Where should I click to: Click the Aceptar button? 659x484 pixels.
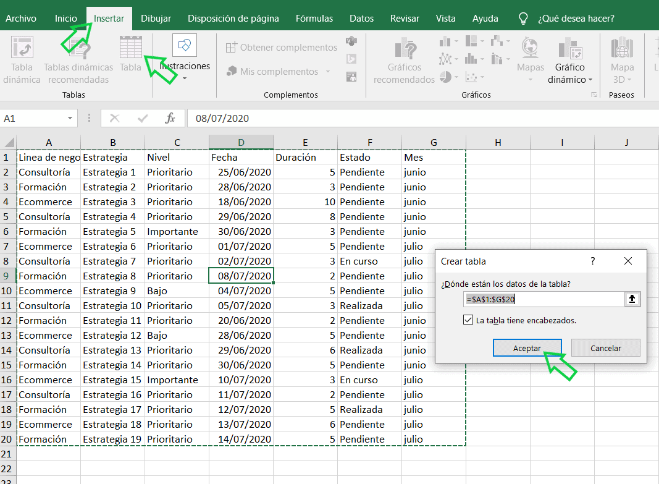[x=527, y=348]
